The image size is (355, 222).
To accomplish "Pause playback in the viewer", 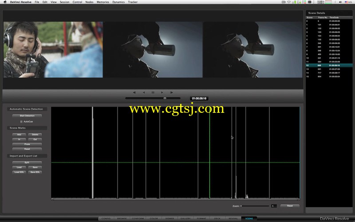I will tap(153, 92).
